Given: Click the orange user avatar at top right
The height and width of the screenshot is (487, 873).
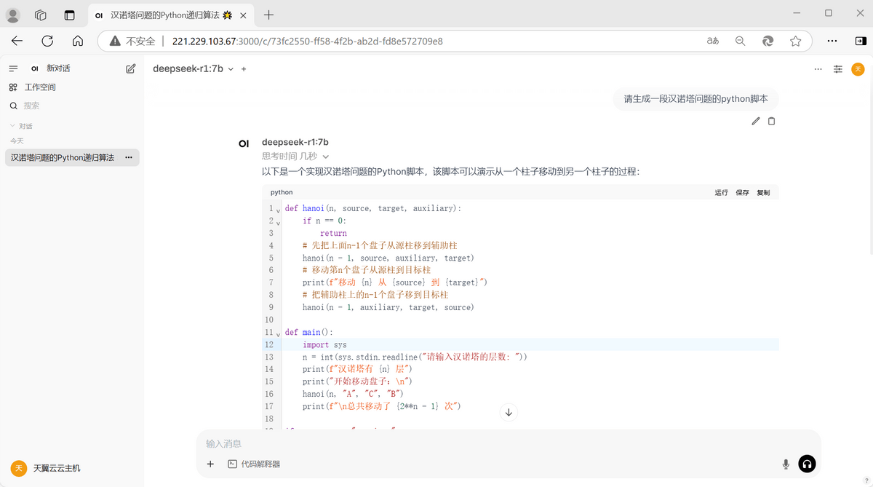Looking at the screenshot, I should (858, 69).
